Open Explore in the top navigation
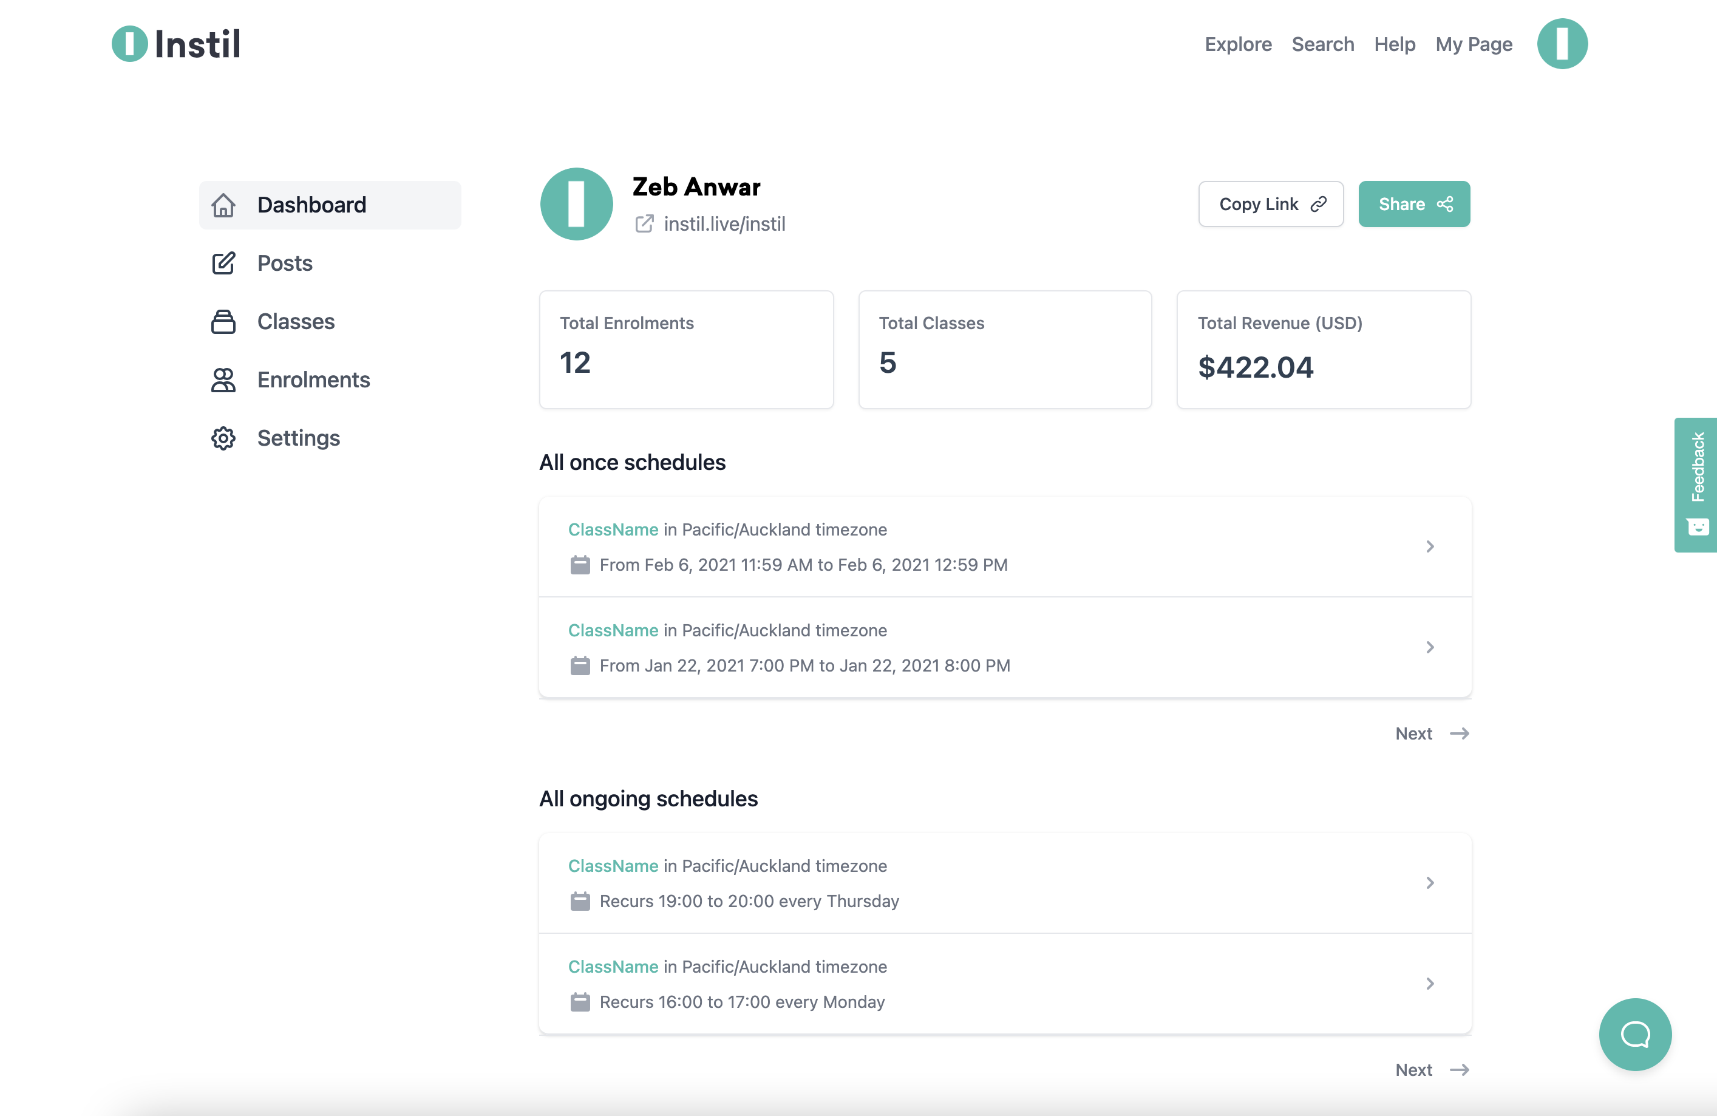The height and width of the screenshot is (1116, 1717). click(x=1237, y=44)
